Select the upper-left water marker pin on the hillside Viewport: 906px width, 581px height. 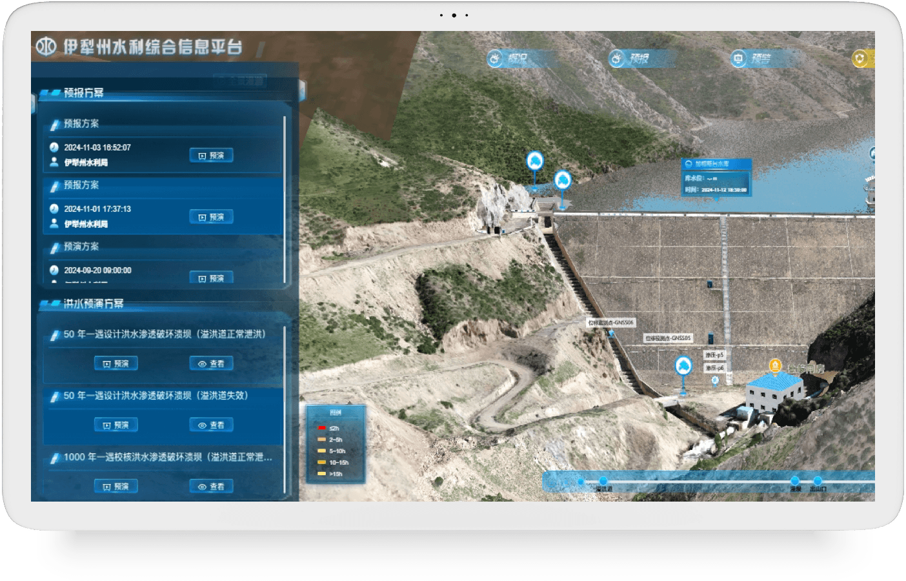(534, 162)
